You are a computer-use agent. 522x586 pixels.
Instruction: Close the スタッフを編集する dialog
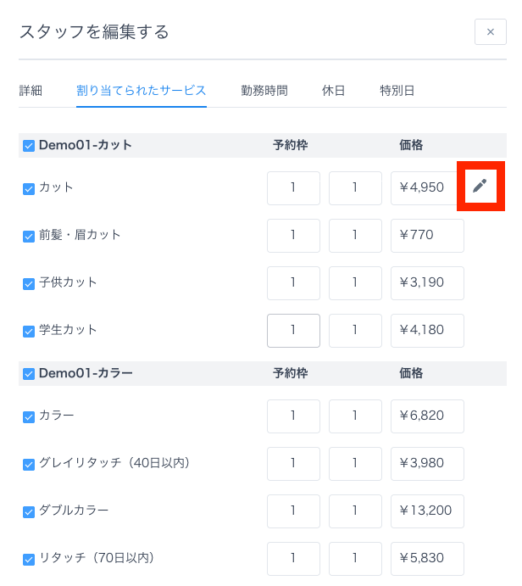pyautogui.click(x=490, y=32)
